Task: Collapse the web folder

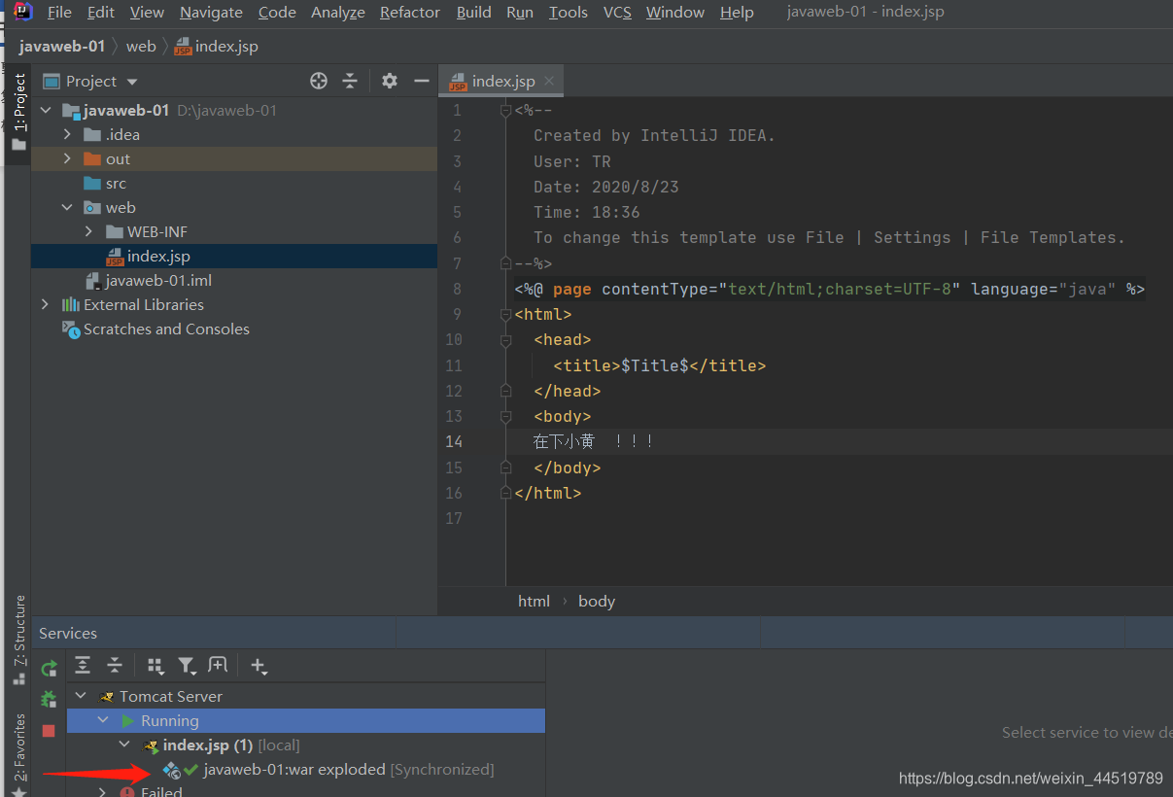Action: 67,208
